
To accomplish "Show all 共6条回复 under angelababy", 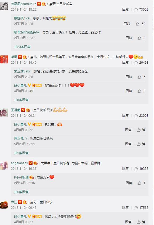I will (21, 192).
